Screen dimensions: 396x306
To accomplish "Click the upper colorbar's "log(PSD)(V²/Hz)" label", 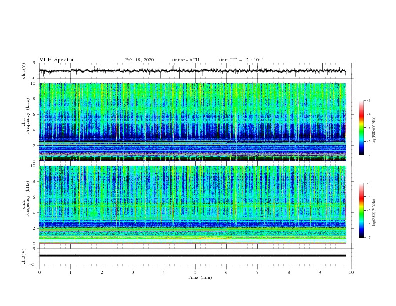I will [374, 130].
